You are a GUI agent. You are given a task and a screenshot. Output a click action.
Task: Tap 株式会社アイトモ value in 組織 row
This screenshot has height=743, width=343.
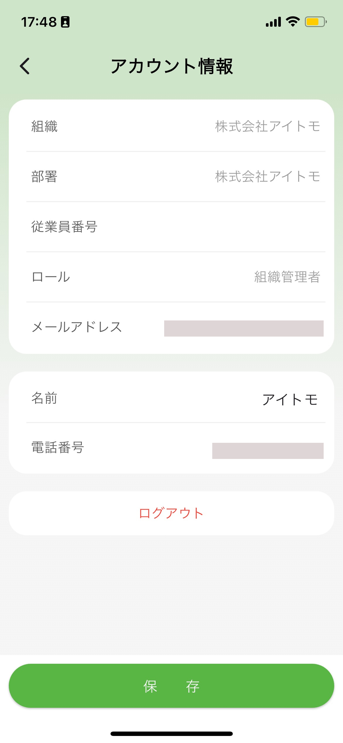coord(267,126)
